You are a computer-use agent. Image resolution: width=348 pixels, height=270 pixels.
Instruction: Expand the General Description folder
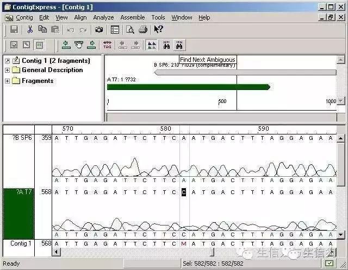tap(7, 70)
